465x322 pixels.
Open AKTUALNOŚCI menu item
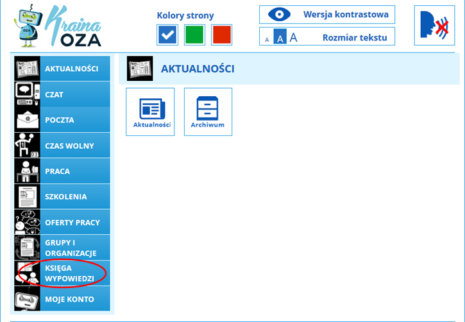click(x=62, y=69)
